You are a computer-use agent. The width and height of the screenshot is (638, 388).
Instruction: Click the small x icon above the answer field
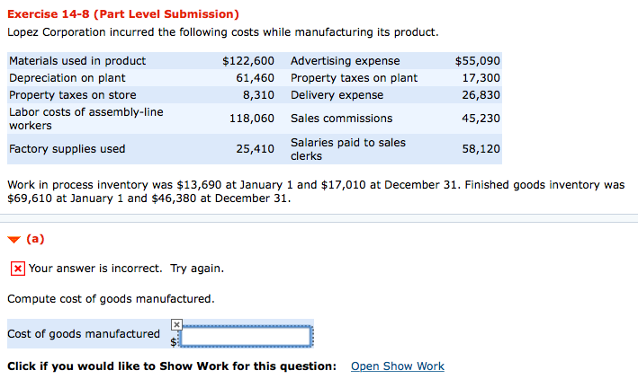[176, 324]
